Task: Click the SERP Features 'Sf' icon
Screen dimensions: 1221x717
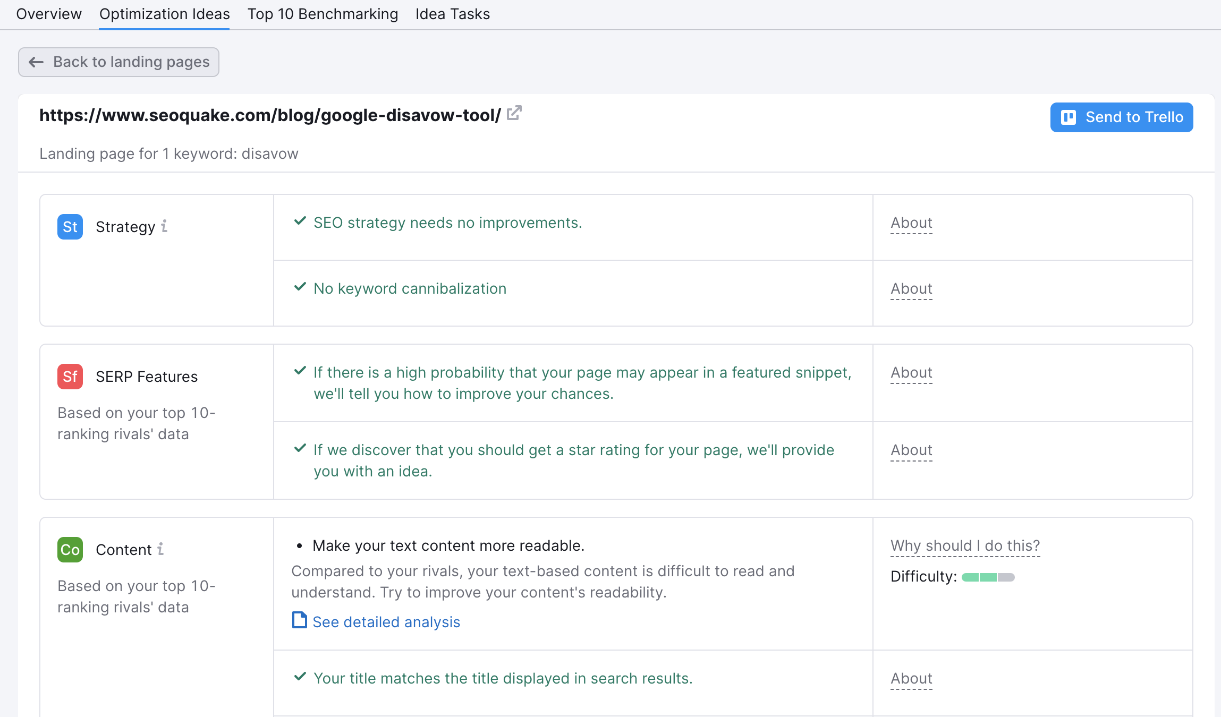Action: tap(70, 377)
